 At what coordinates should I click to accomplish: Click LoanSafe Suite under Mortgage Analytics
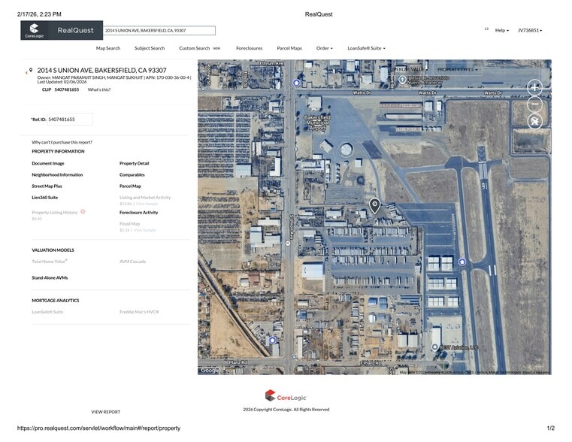coord(47,312)
